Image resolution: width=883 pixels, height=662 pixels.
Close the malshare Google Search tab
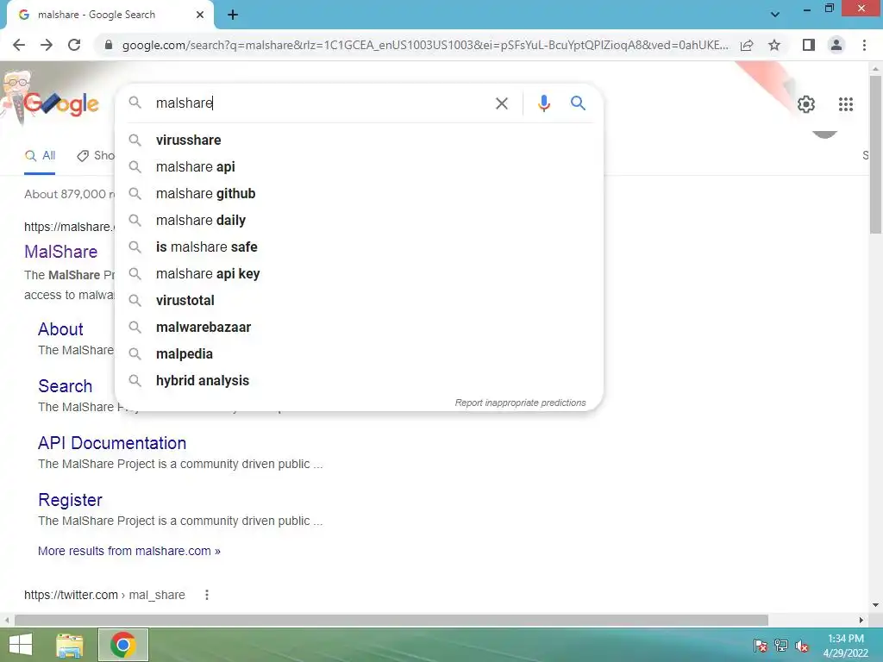(200, 15)
